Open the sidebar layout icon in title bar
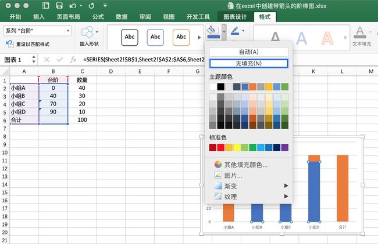378x244 pixels. coord(45,6)
